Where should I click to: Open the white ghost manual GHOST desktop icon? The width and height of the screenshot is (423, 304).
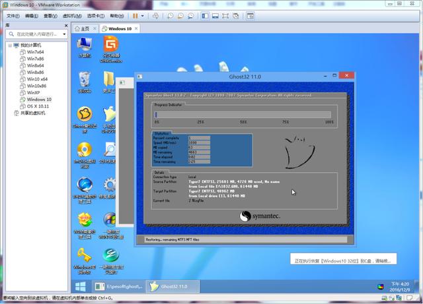coord(109,119)
